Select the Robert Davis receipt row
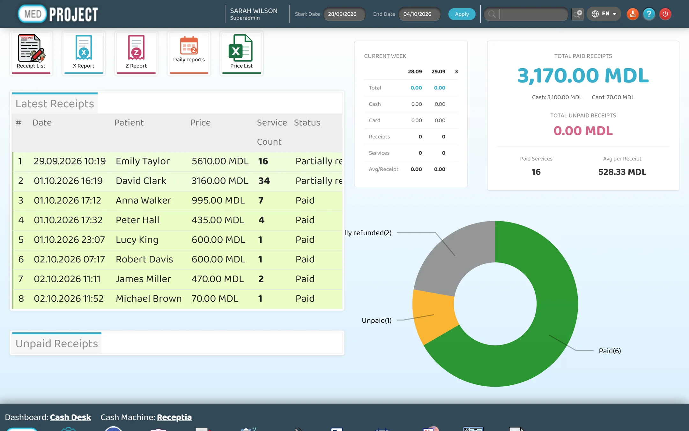Screen dimensions: 689x431 click(x=177, y=259)
